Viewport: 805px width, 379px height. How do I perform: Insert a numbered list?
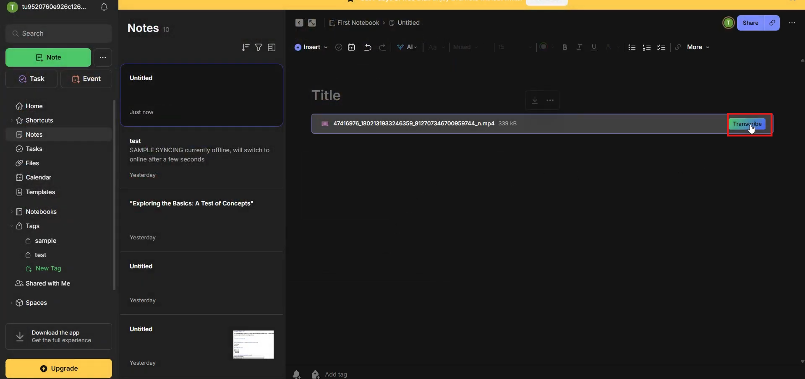pyautogui.click(x=646, y=47)
